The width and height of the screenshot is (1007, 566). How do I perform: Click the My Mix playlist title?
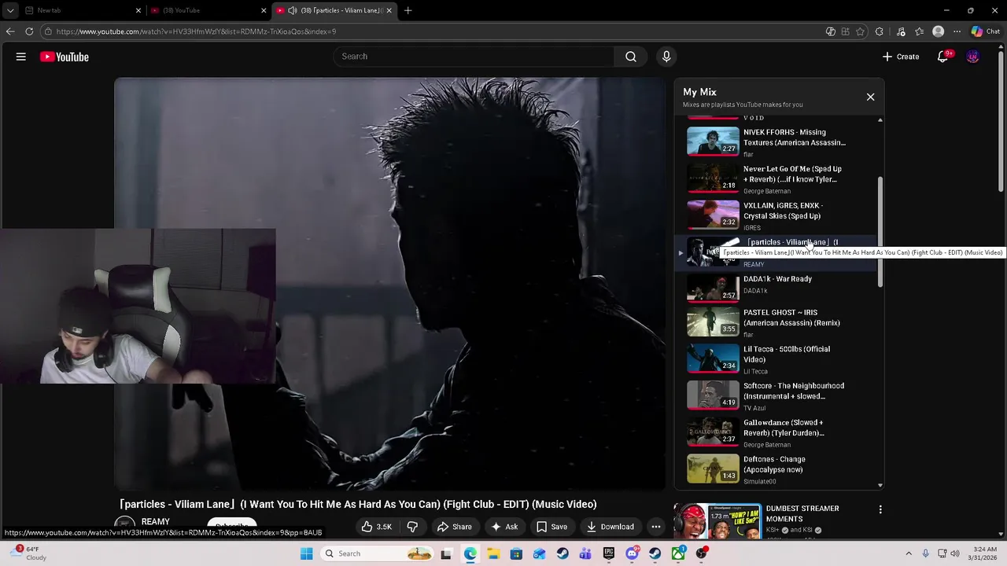click(699, 92)
